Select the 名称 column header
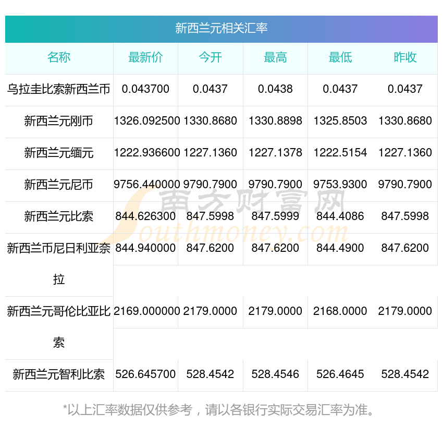Image resolution: width=443 pixels, height=426 pixels. (59, 57)
